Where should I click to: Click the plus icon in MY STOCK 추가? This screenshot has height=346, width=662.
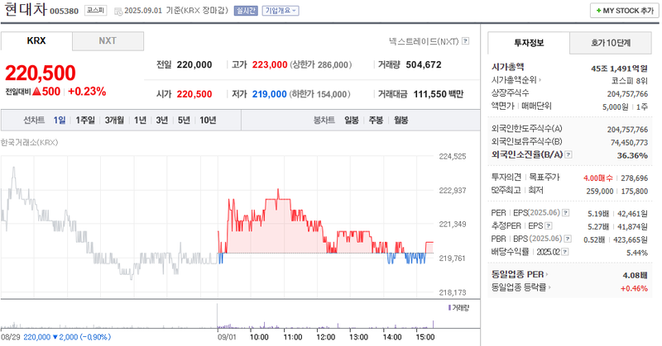coord(598,11)
